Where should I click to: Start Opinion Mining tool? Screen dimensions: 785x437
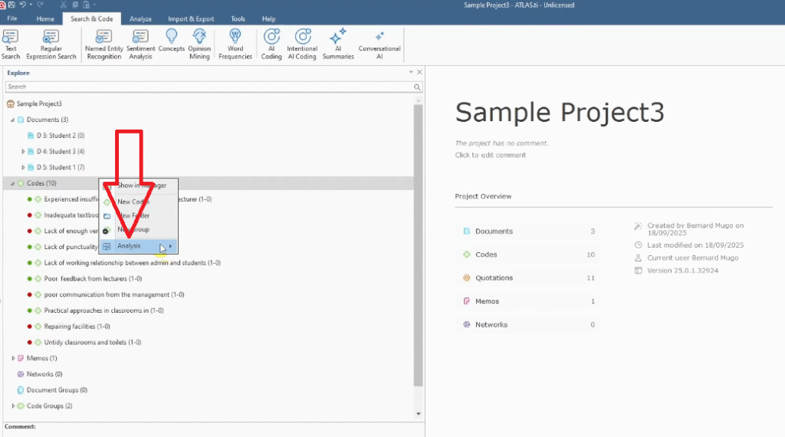(199, 44)
